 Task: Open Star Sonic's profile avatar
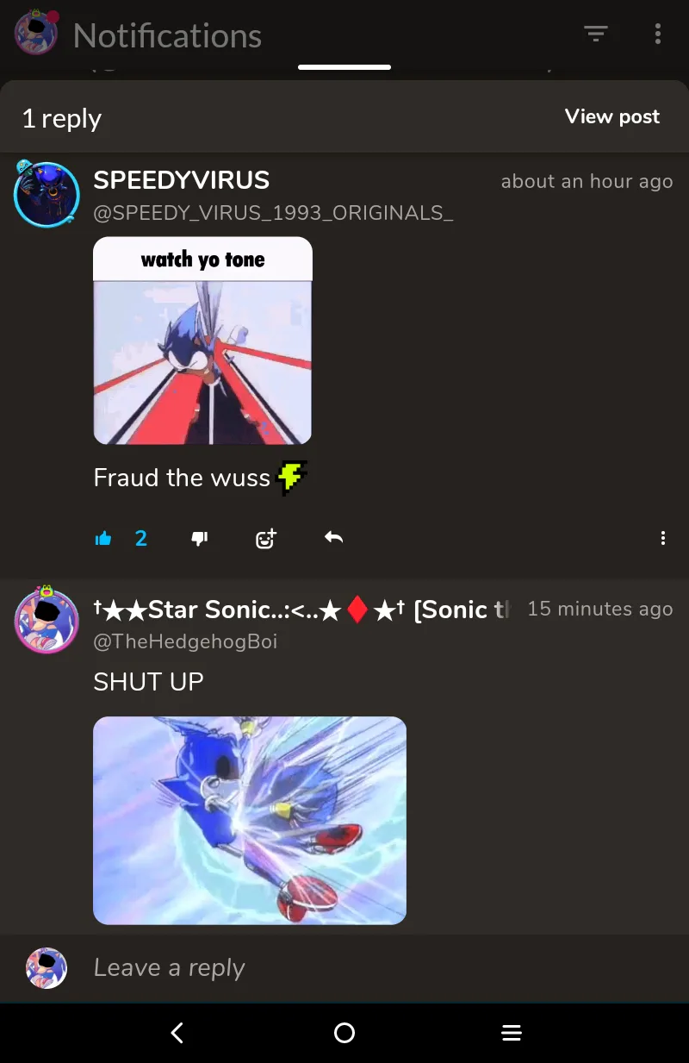click(47, 620)
